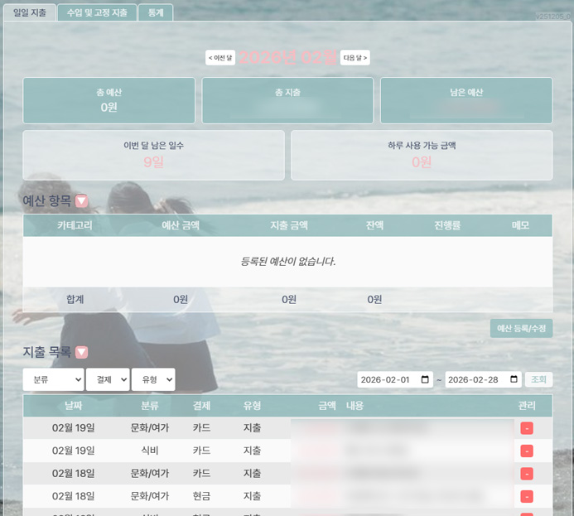Delete the 02월 19일 식비 expense row
The width and height of the screenshot is (574, 516).
pyautogui.click(x=527, y=451)
